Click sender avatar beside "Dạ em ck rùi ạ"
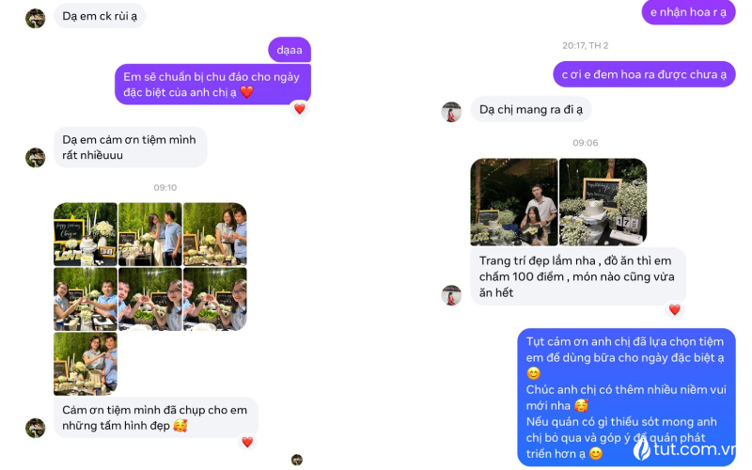The width and height of the screenshot is (752, 470). click(x=35, y=18)
